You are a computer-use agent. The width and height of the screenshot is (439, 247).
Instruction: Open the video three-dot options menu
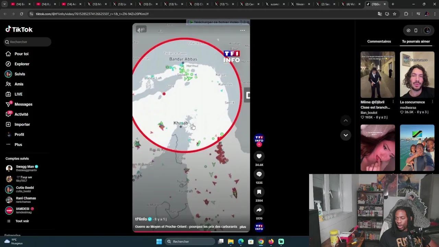click(x=242, y=30)
